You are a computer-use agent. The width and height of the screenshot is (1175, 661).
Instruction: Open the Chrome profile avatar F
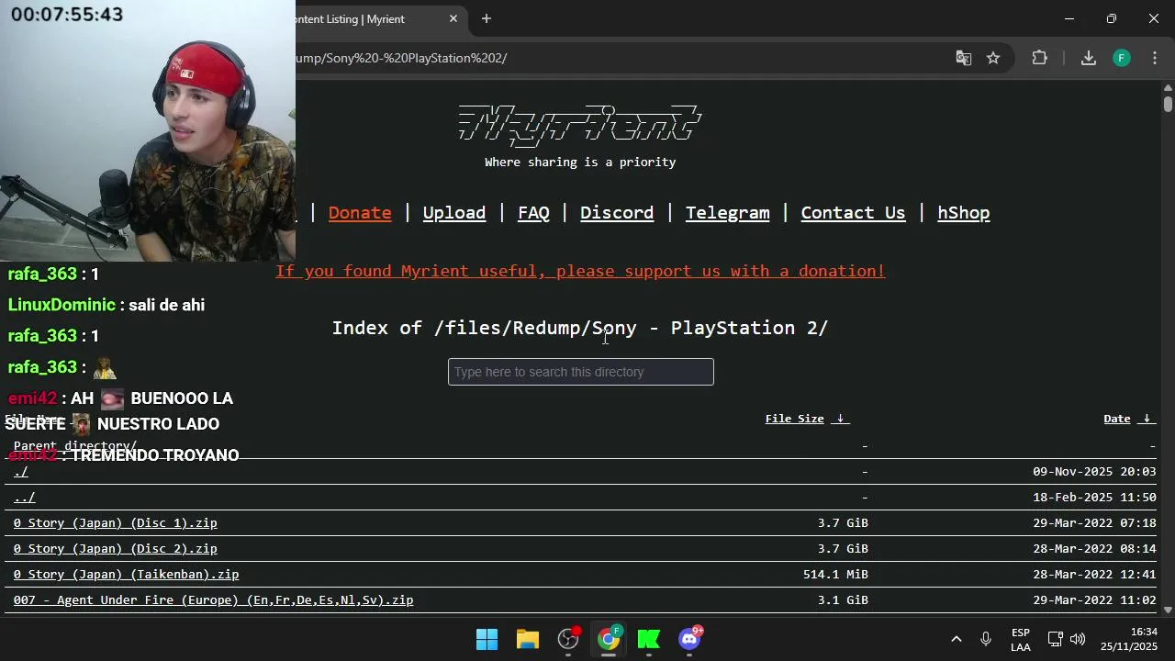coord(1122,58)
